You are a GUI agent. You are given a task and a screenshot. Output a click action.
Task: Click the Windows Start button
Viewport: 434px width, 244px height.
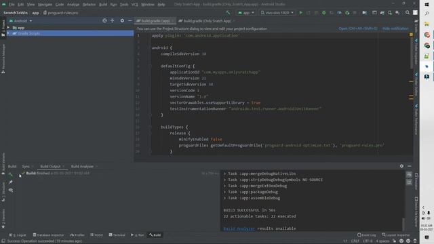(427, 5)
